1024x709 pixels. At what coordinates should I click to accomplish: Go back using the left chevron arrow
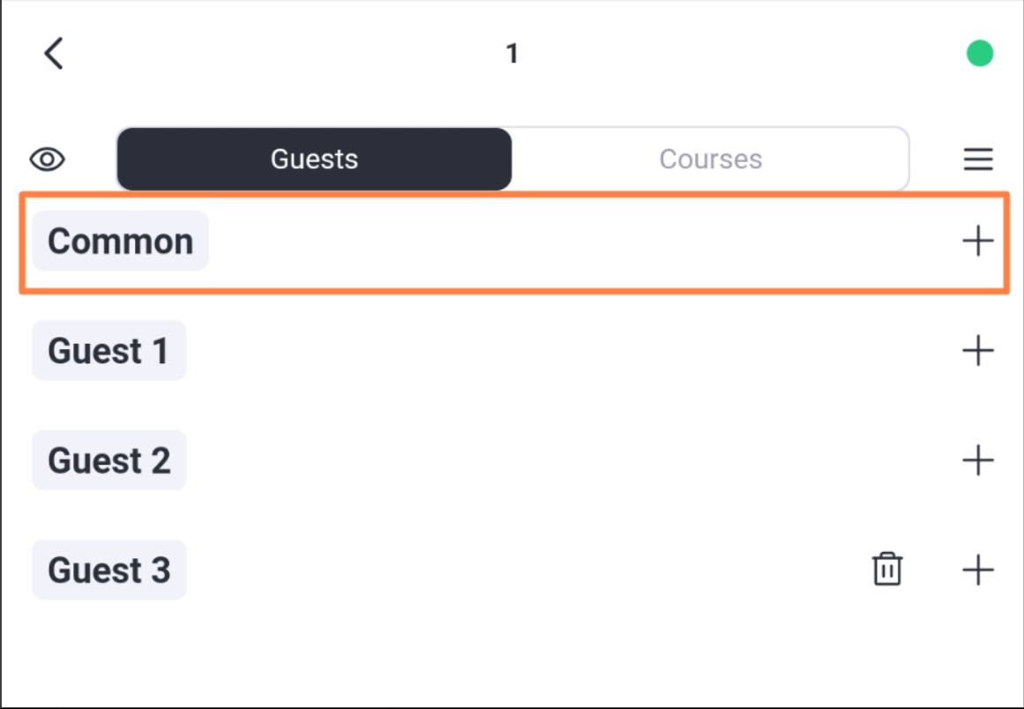point(54,53)
